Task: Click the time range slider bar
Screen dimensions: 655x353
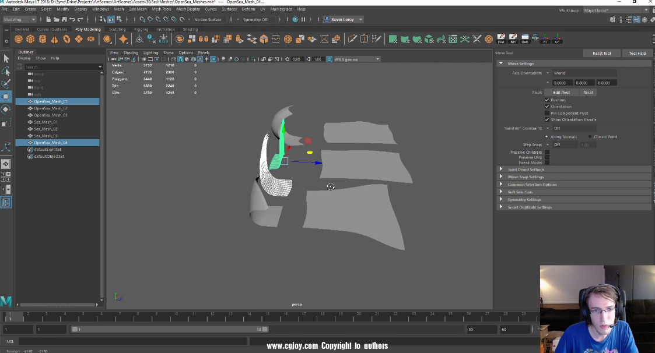Action: point(169,330)
